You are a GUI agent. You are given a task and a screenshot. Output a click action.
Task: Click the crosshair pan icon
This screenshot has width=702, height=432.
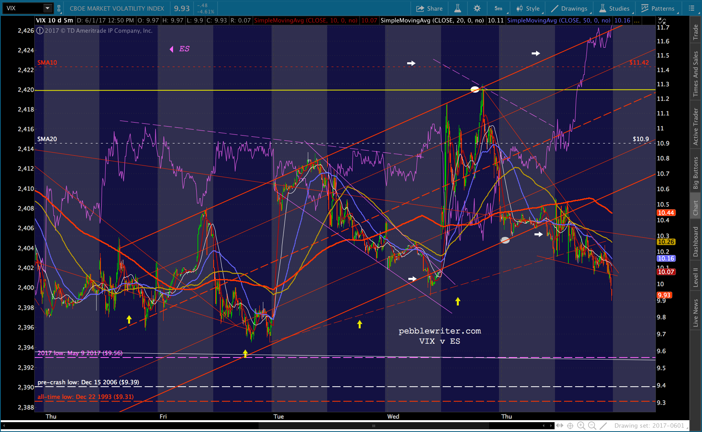[570, 426]
